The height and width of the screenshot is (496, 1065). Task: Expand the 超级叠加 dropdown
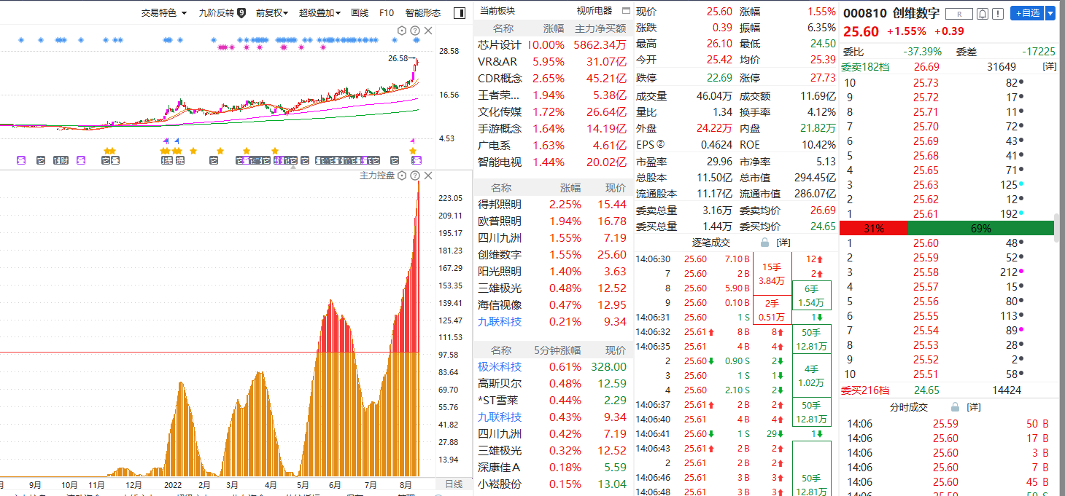[319, 12]
